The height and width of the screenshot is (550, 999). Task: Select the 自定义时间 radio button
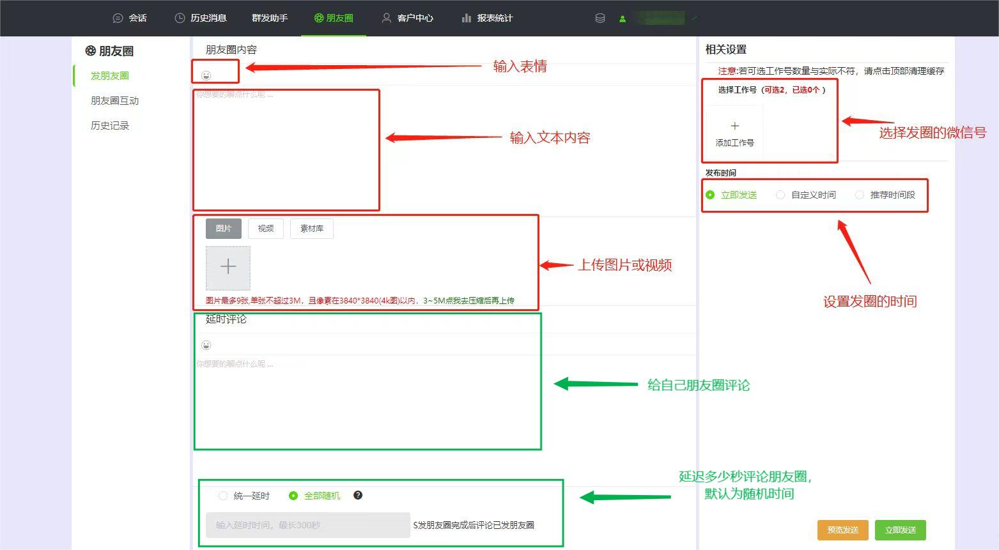click(780, 195)
